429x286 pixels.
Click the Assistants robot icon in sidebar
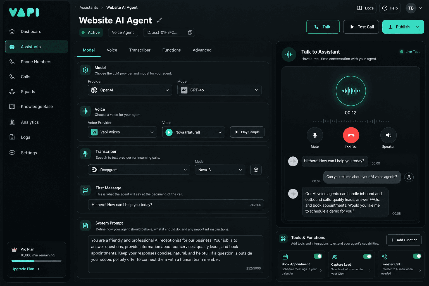[x=12, y=47]
